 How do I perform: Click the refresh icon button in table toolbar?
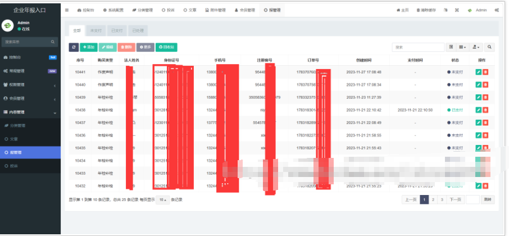[74, 48]
